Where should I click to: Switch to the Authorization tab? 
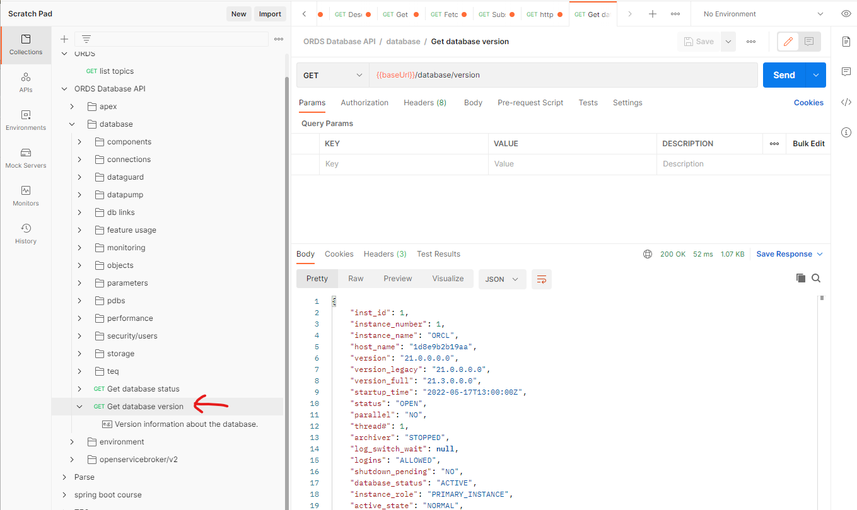coord(364,103)
